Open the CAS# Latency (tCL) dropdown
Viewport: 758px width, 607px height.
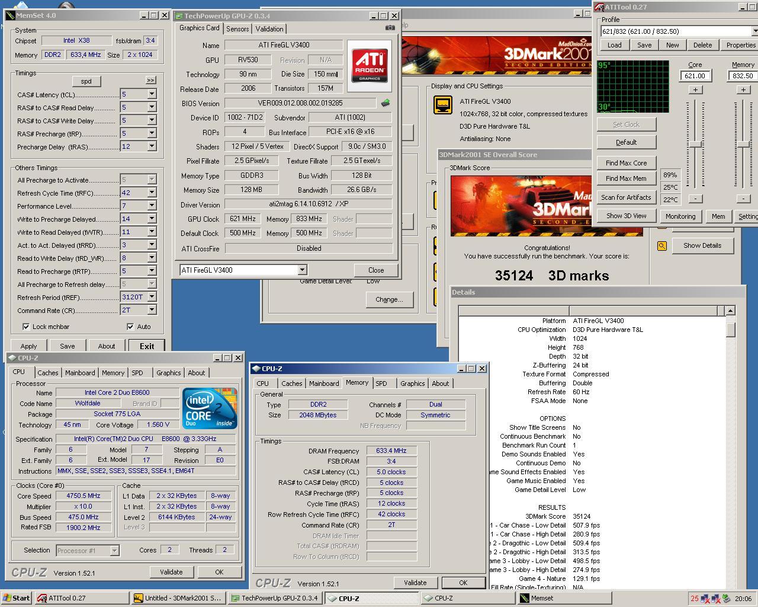coord(152,94)
